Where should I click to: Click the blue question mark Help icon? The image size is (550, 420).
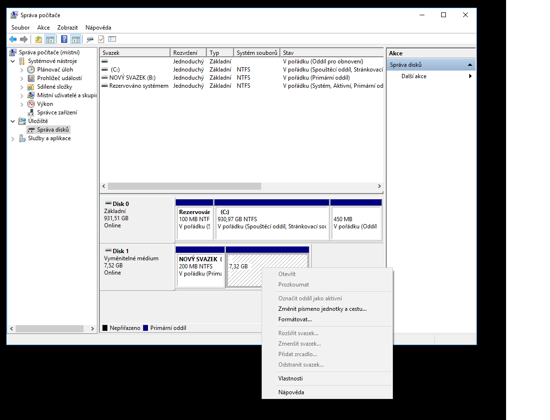[x=64, y=39]
